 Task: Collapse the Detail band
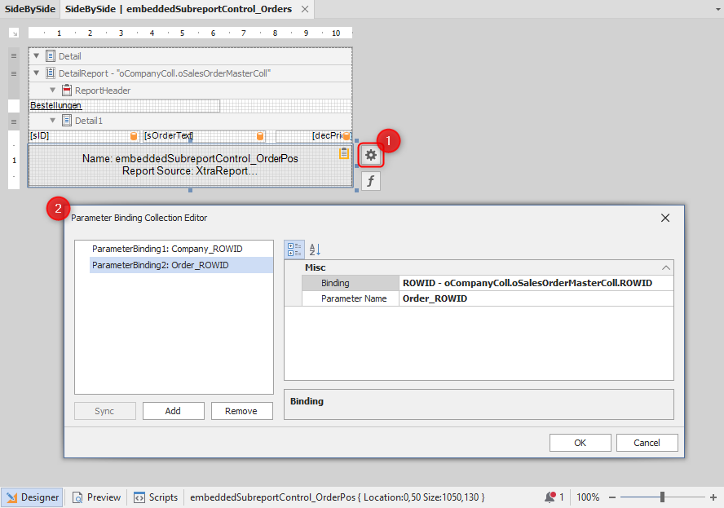pos(37,56)
